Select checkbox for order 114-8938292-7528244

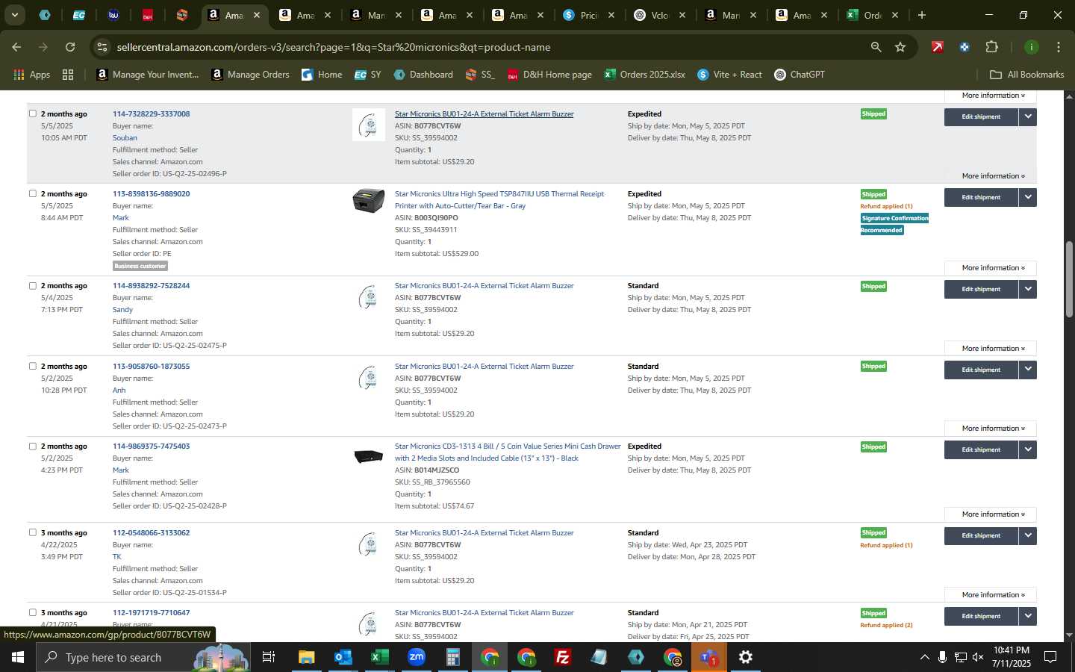[x=32, y=285]
